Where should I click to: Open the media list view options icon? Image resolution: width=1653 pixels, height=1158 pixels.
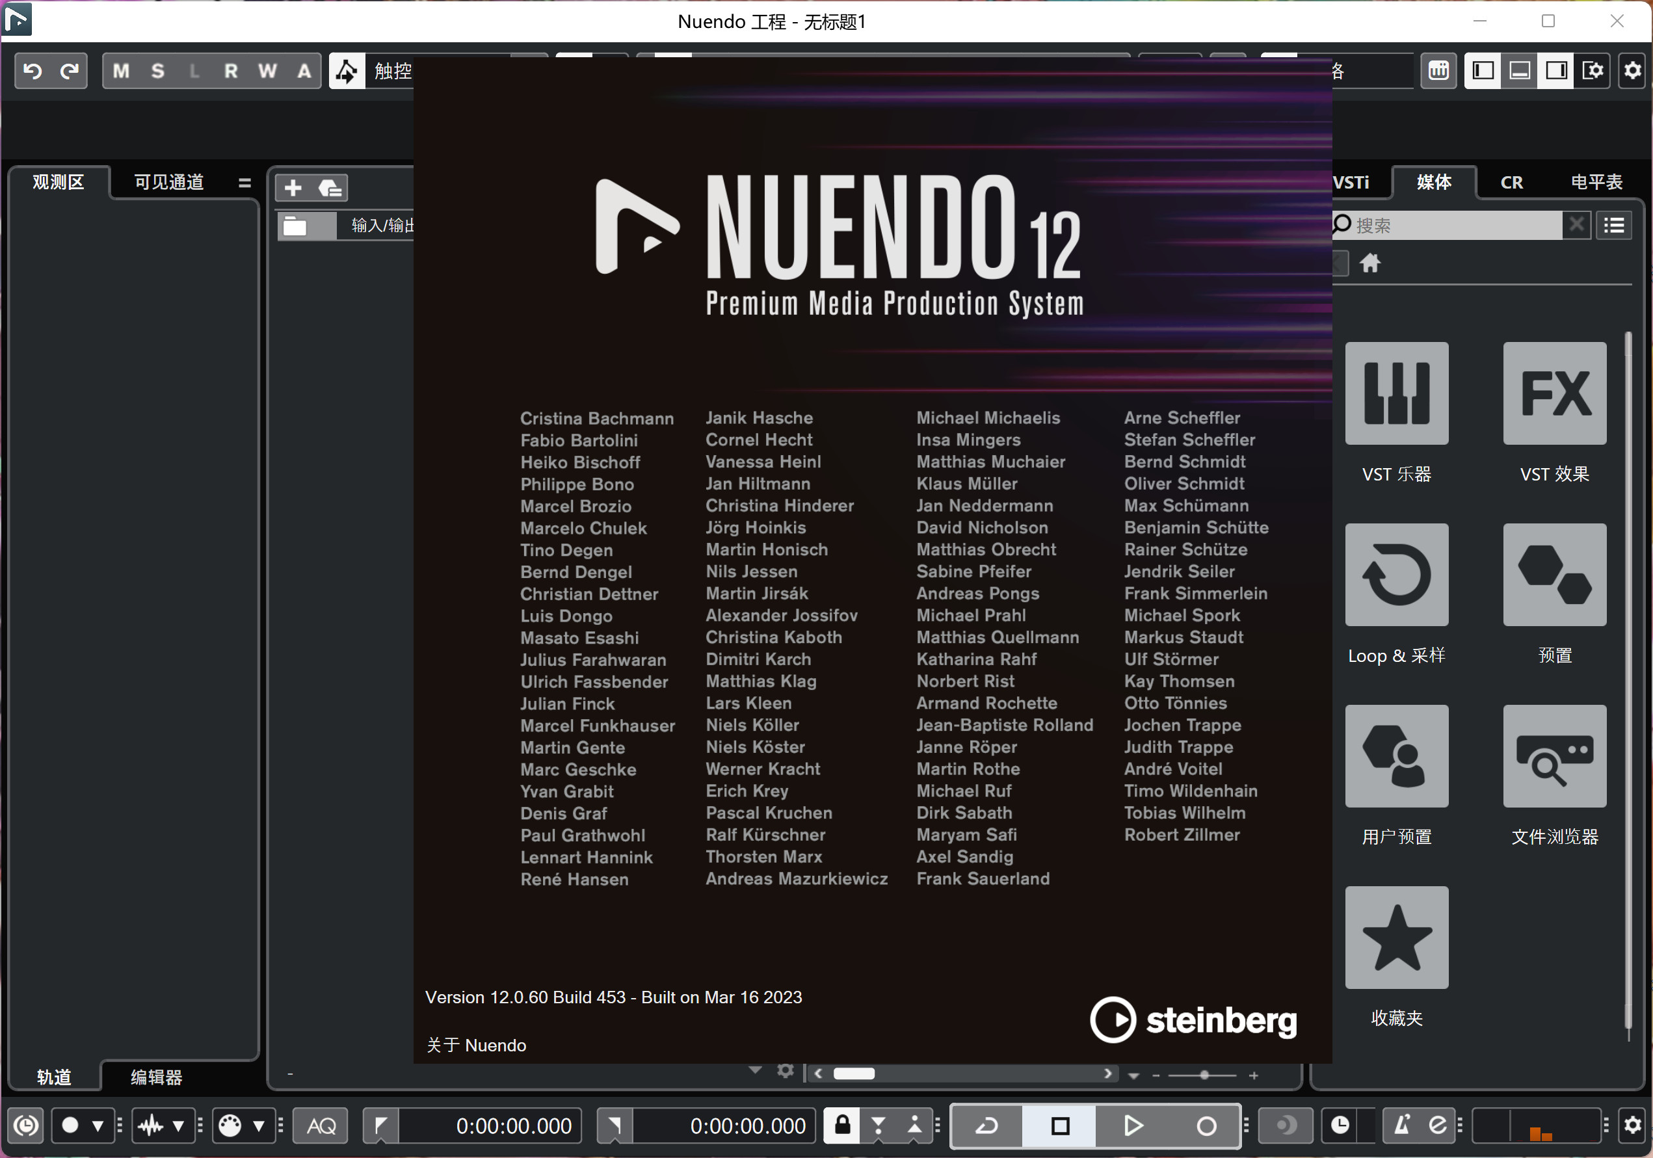[1614, 225]
